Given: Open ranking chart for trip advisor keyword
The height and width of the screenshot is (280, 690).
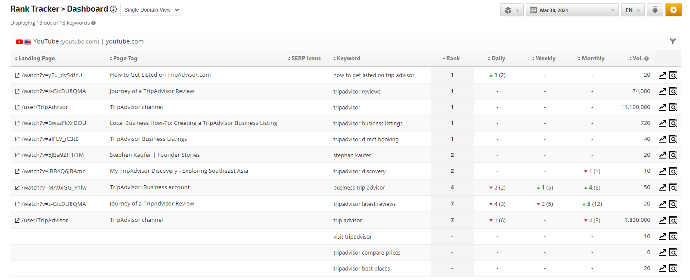Looking at the screenshot, I should coord(662,221).
